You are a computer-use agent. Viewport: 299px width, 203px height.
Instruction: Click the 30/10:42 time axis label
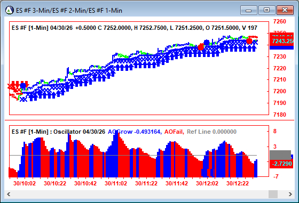point(85,183)
